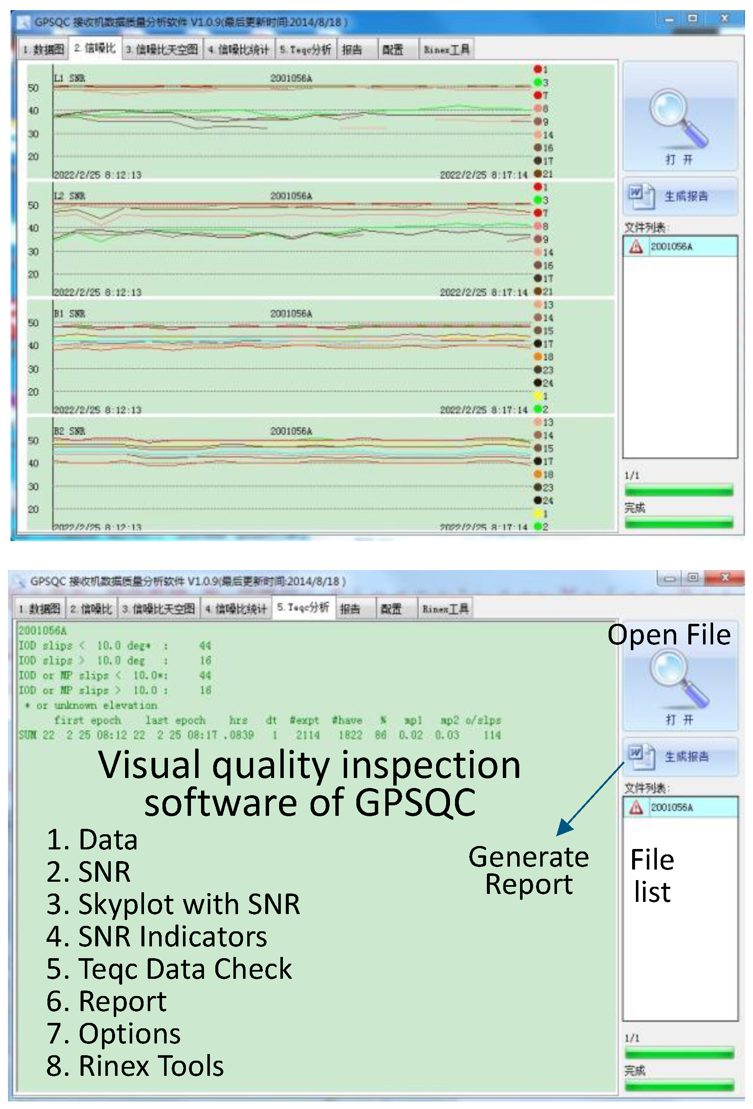The width and height of the screenshot is (753, 1109).
Task: Open 3. 信噪比天空图 tab in the Teqc window
Action: point(159,609)
